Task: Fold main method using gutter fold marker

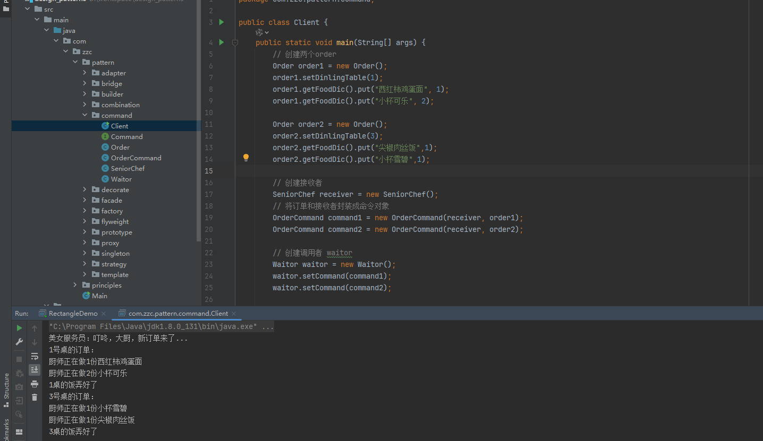Action: coord(235,42)
